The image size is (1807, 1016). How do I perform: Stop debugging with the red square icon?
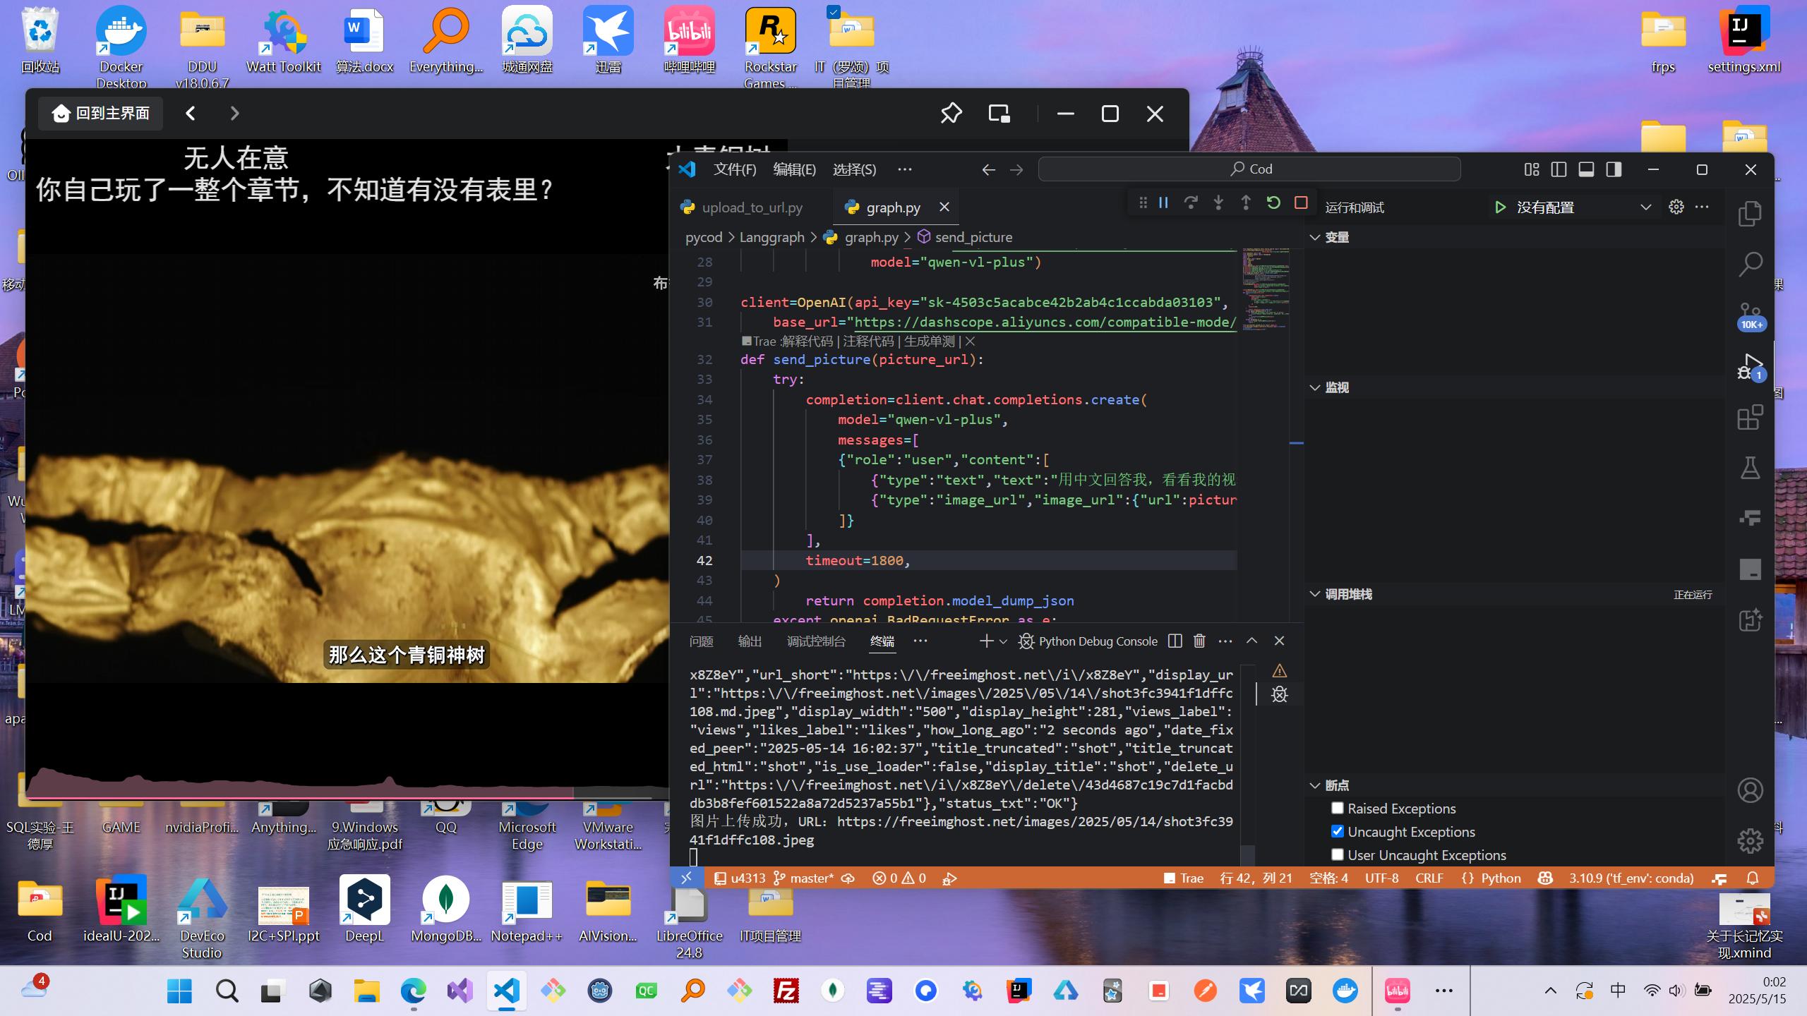point(1301,203)
